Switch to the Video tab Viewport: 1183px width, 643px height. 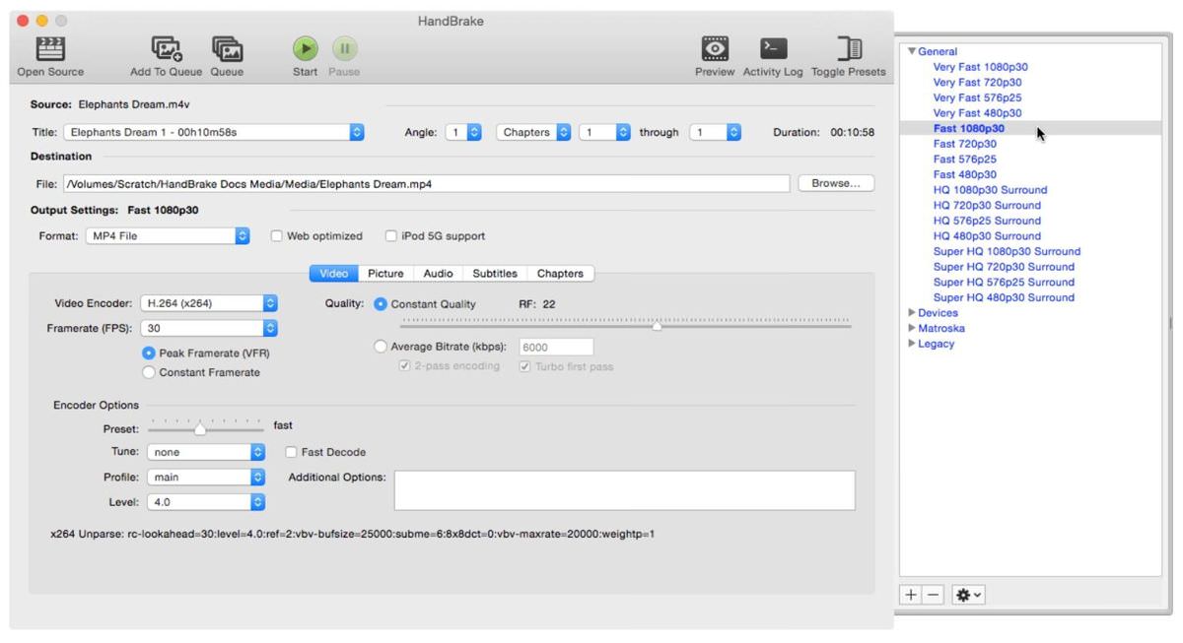334,274
